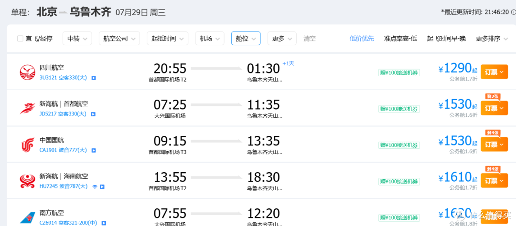Click the 四川航空 airline name
Image resolution: width=516 pixels, height=226 pixels.
click(52, 68)
